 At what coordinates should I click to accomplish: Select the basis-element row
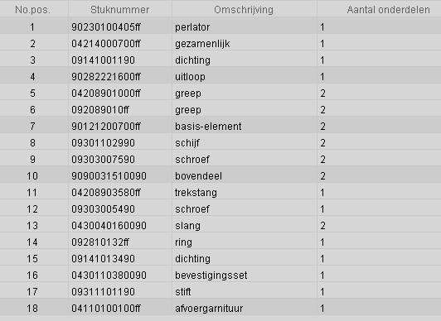[x=220, y=127]
